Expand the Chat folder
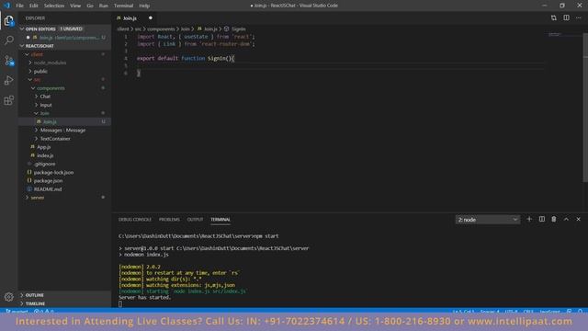 pyautogui.click(x=37, y=97)
